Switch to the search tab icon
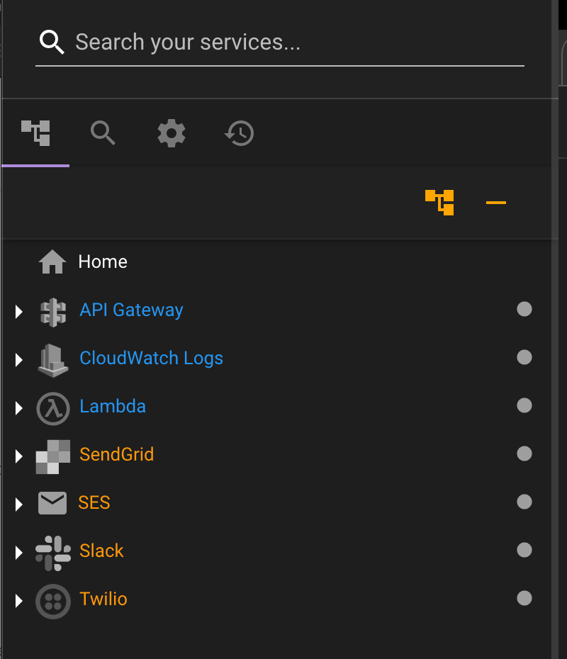567x659 pixels. 103,133
